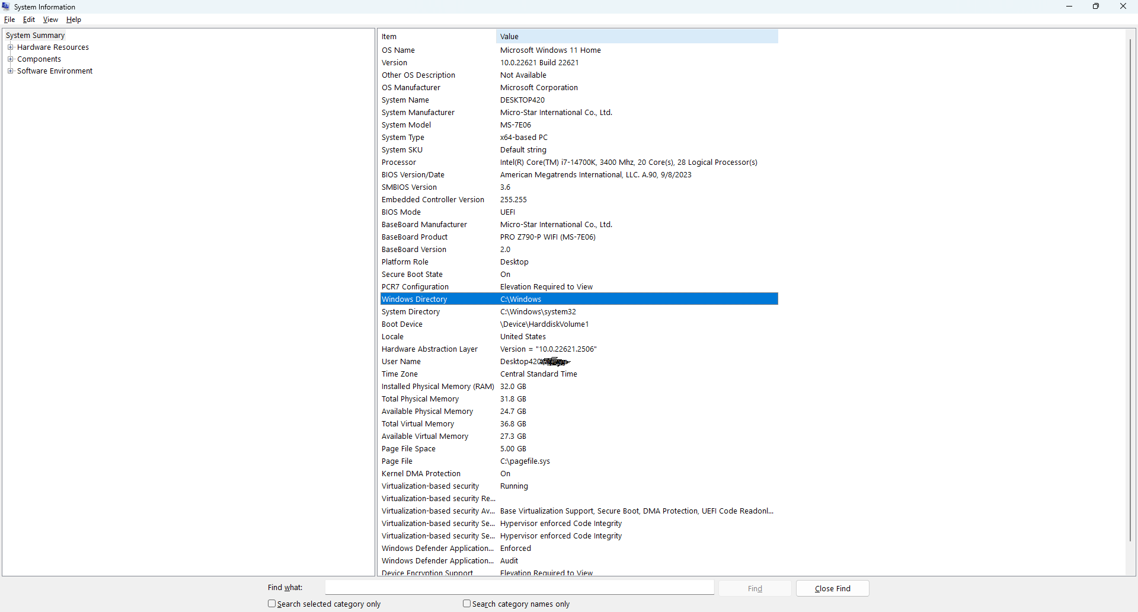Select the Available Physical Memory row
This screenshot has height=612, width=1138.
(579, 412)
